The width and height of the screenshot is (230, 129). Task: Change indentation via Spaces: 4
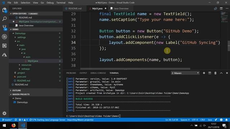click(x=185, y=120)
